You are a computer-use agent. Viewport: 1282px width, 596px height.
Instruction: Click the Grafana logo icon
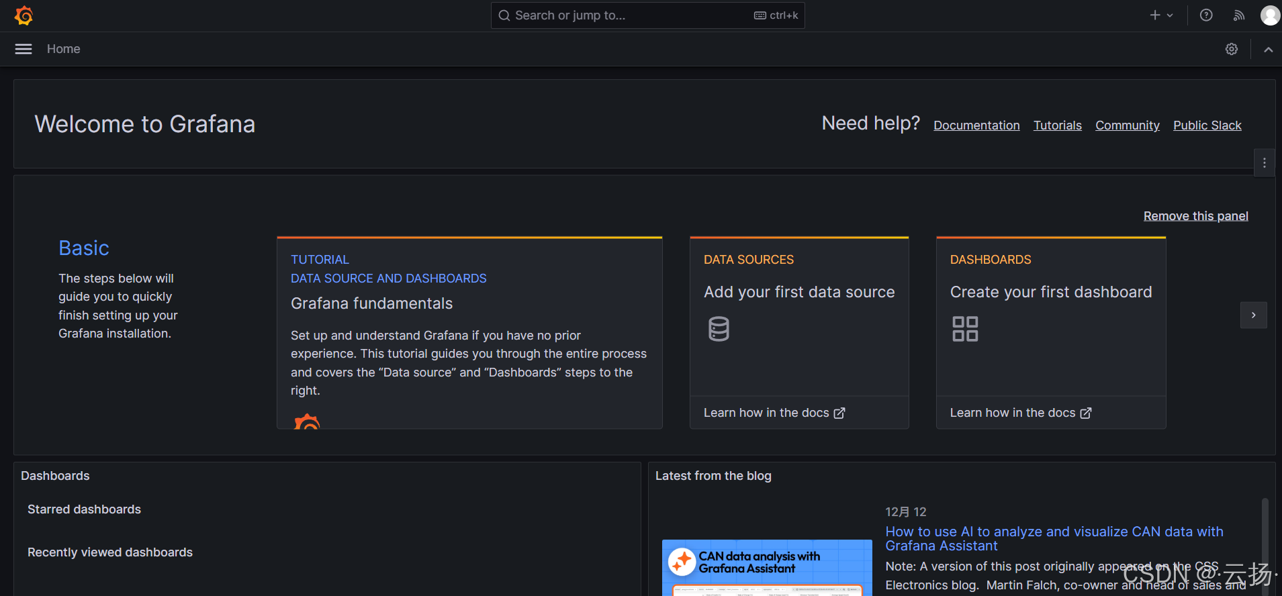pyautogui.click(x=24, y=15)
